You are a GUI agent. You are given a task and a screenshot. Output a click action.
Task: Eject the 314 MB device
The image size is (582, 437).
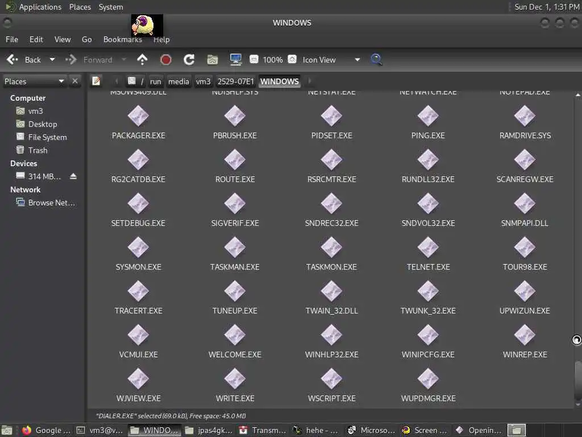pos(73,176)
